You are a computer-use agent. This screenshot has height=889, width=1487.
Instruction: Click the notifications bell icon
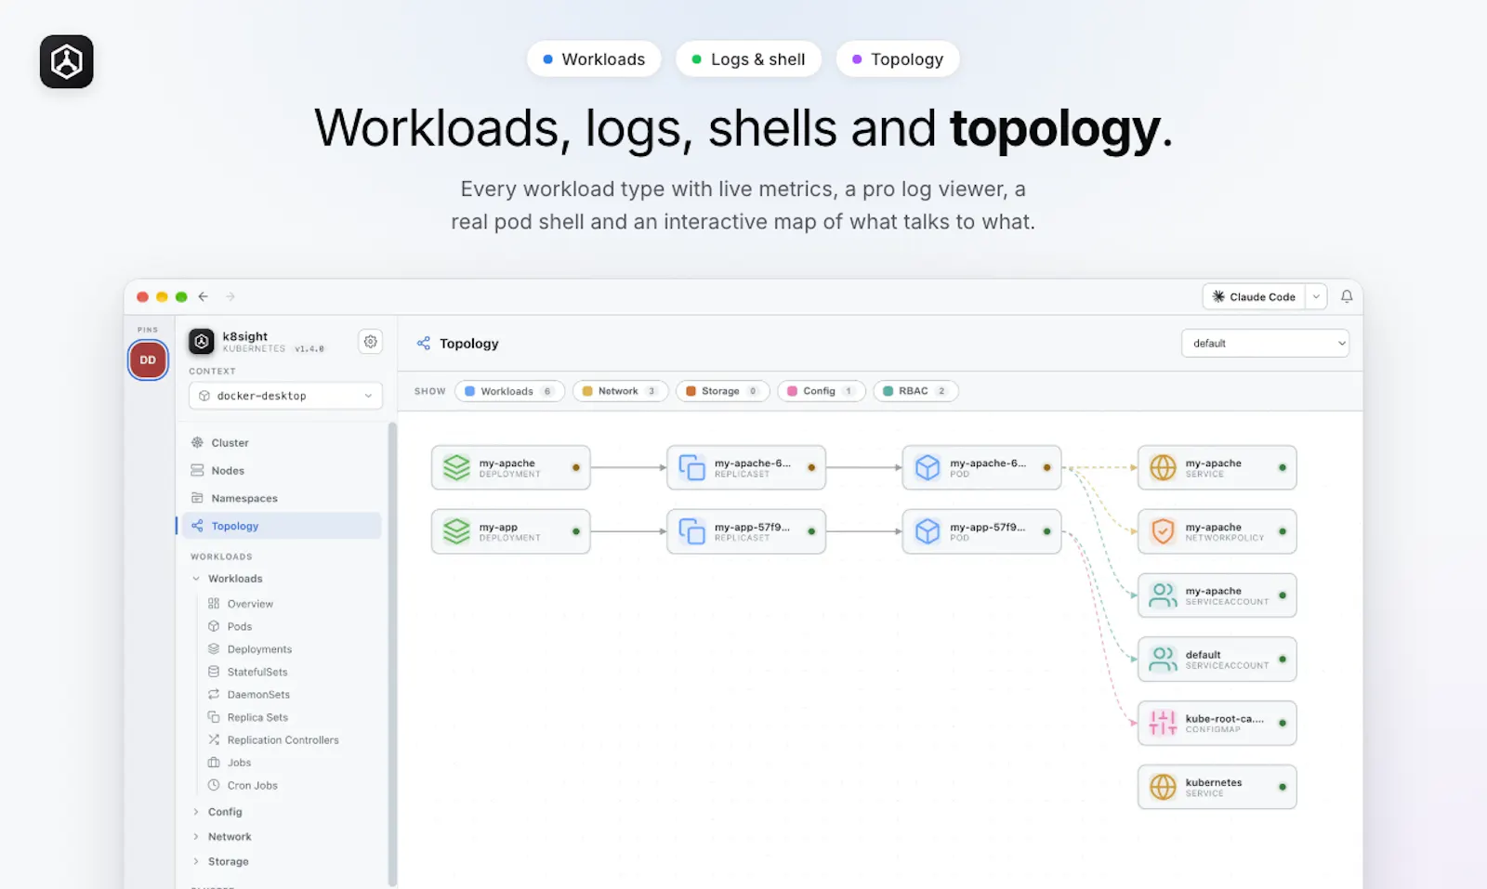1347,296
